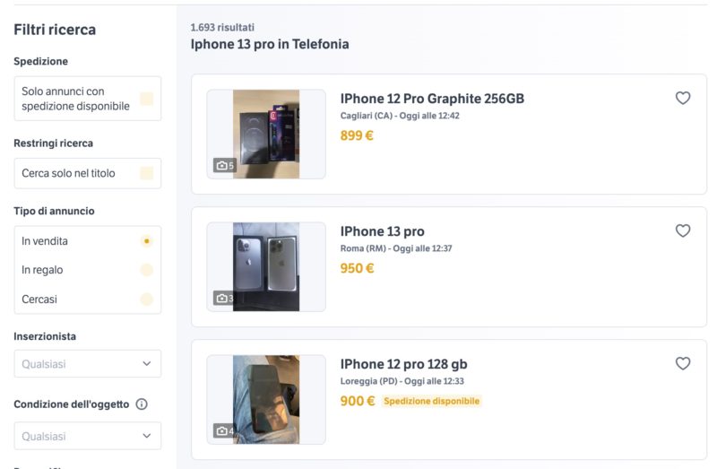Expand the Condizione dell'oggetto dropdown
717x469 pixels.
click(x=88, y=437)
